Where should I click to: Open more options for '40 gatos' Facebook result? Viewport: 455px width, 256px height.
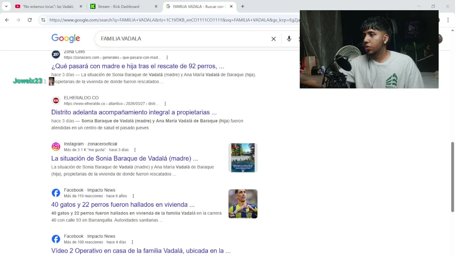pyautogui.click(x=133, y=196)
